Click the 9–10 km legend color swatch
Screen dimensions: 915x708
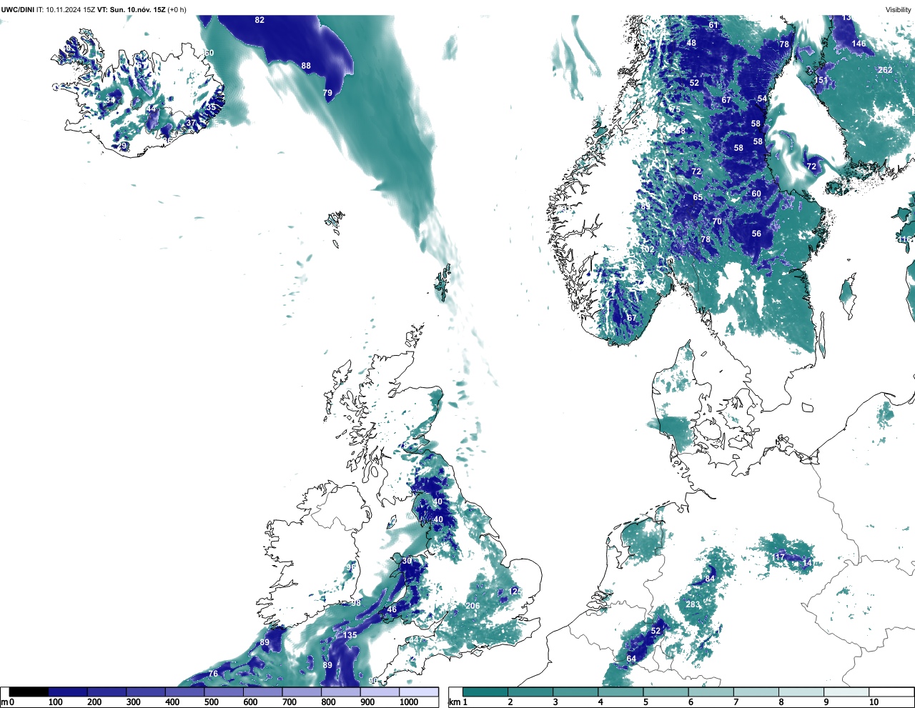click(846, 692)
